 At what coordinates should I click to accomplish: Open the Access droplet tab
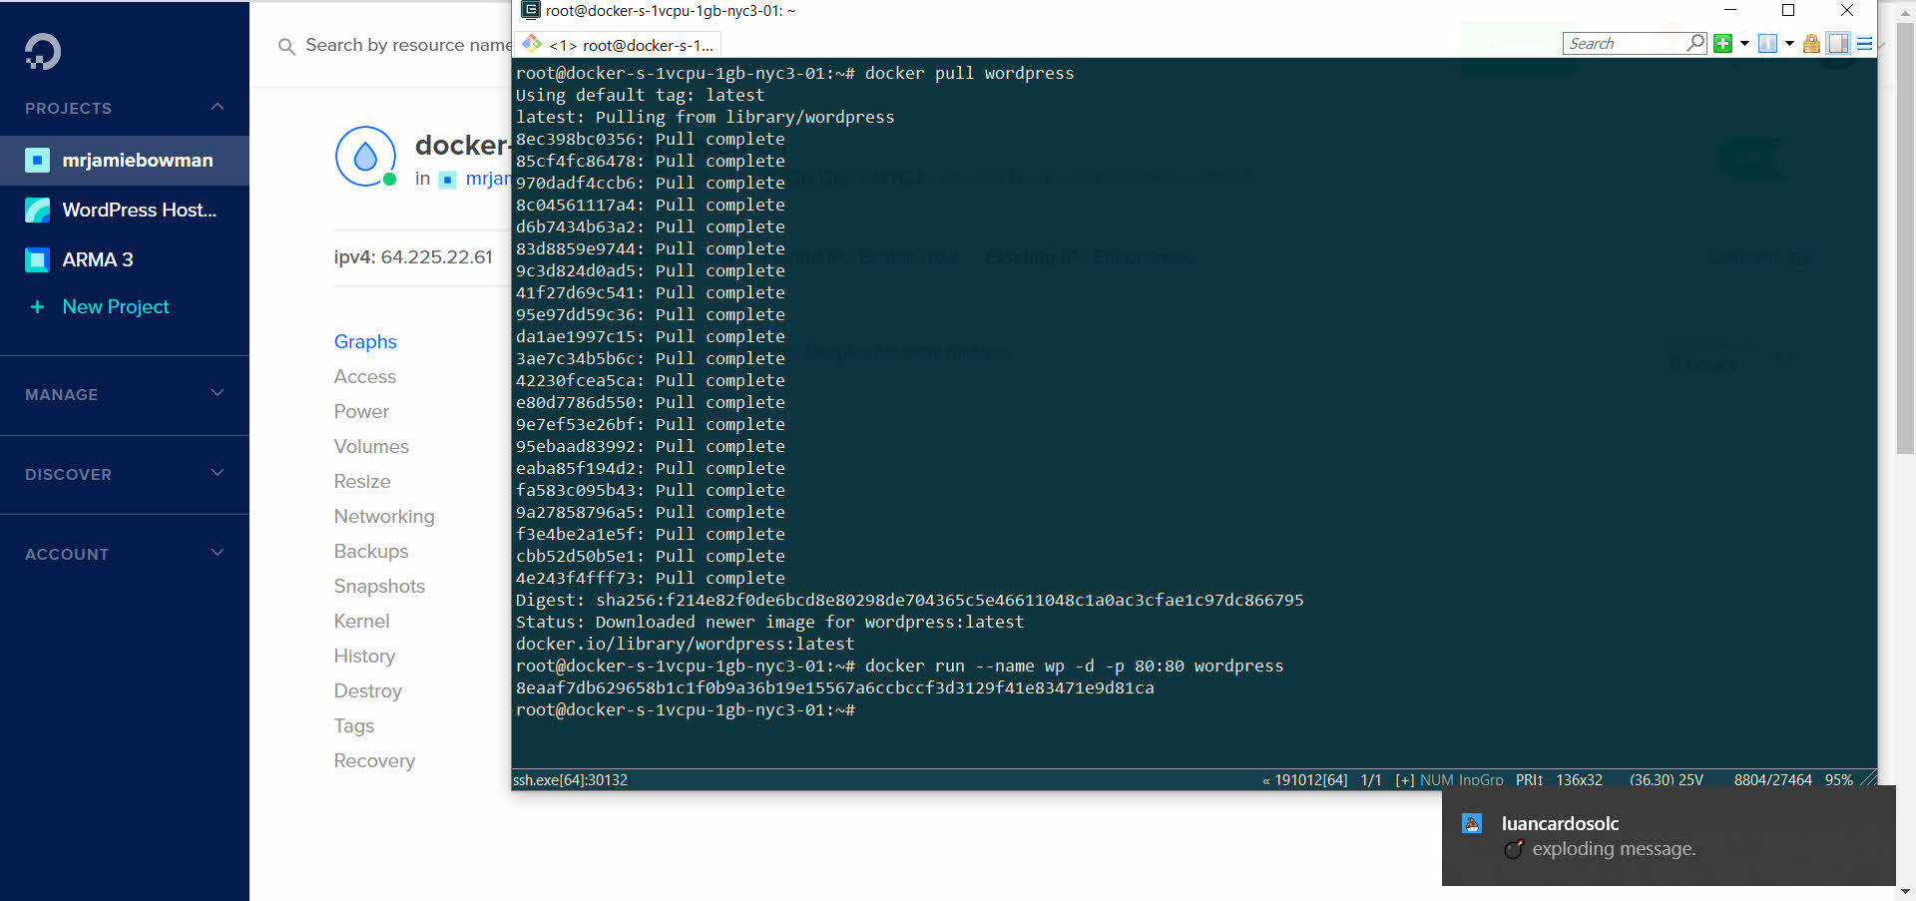(365, 376)
